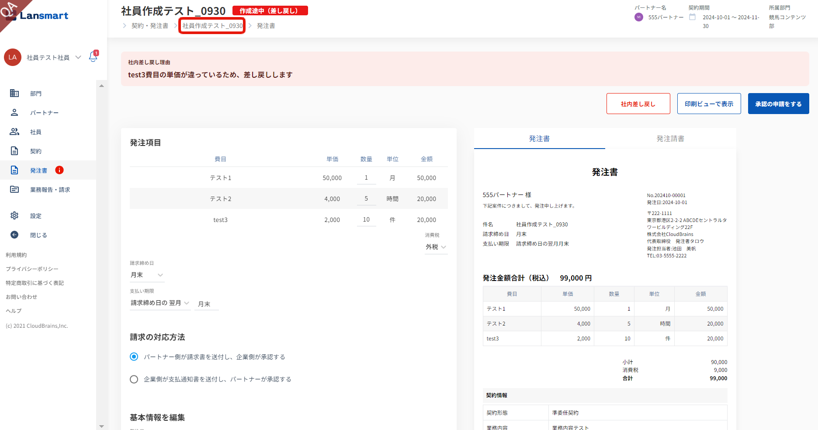Screen dimensions: 818x430
Task: Open the プライバシーポリシー link
Action: 32,269
